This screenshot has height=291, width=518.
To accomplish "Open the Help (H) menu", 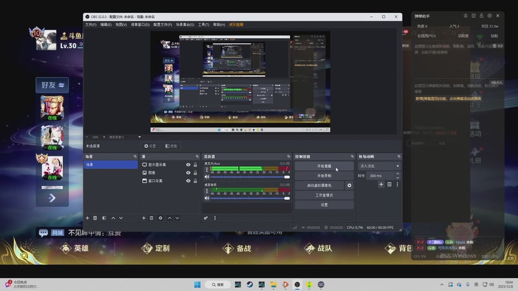I will (x=219, y=25).
